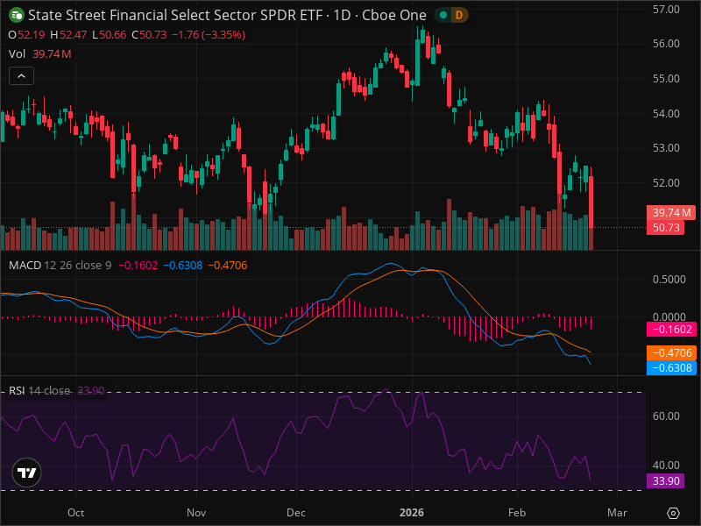This screenshot has width=701, height=526.
Task: Collapse the indicator legend with chevron button
Action: [x=21, y=76]
